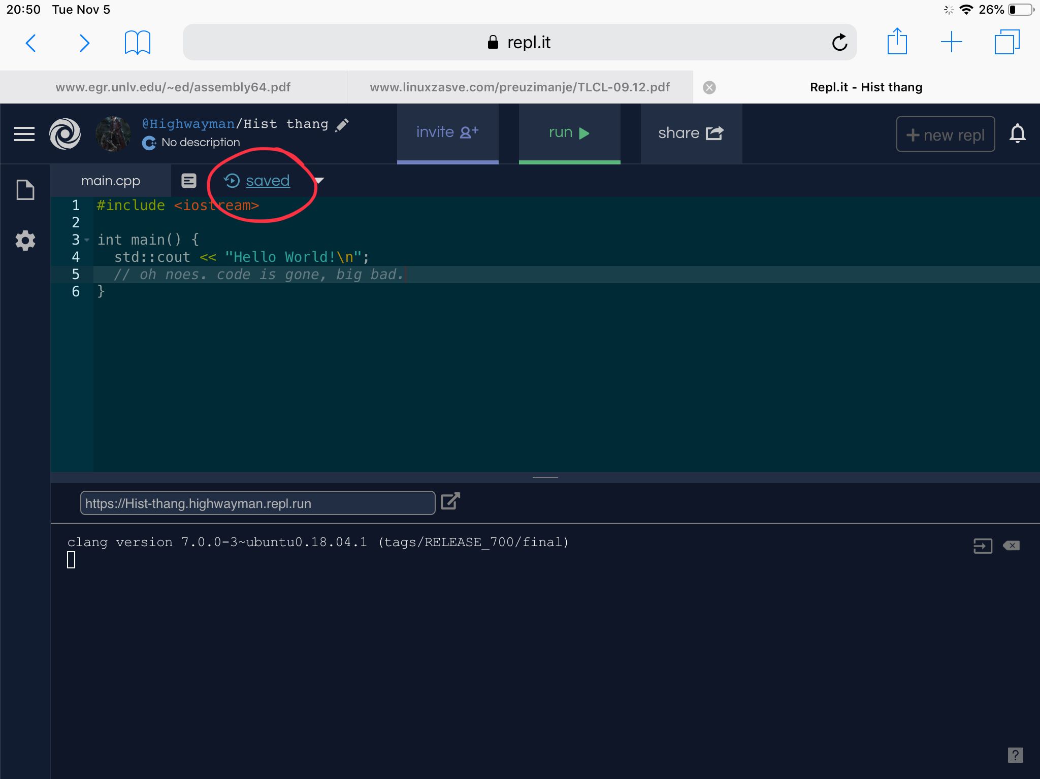Viewport: 1040px width, 779px height.
Task: Tap the Wi-Fi status icon
Action: tap(966, 10)
